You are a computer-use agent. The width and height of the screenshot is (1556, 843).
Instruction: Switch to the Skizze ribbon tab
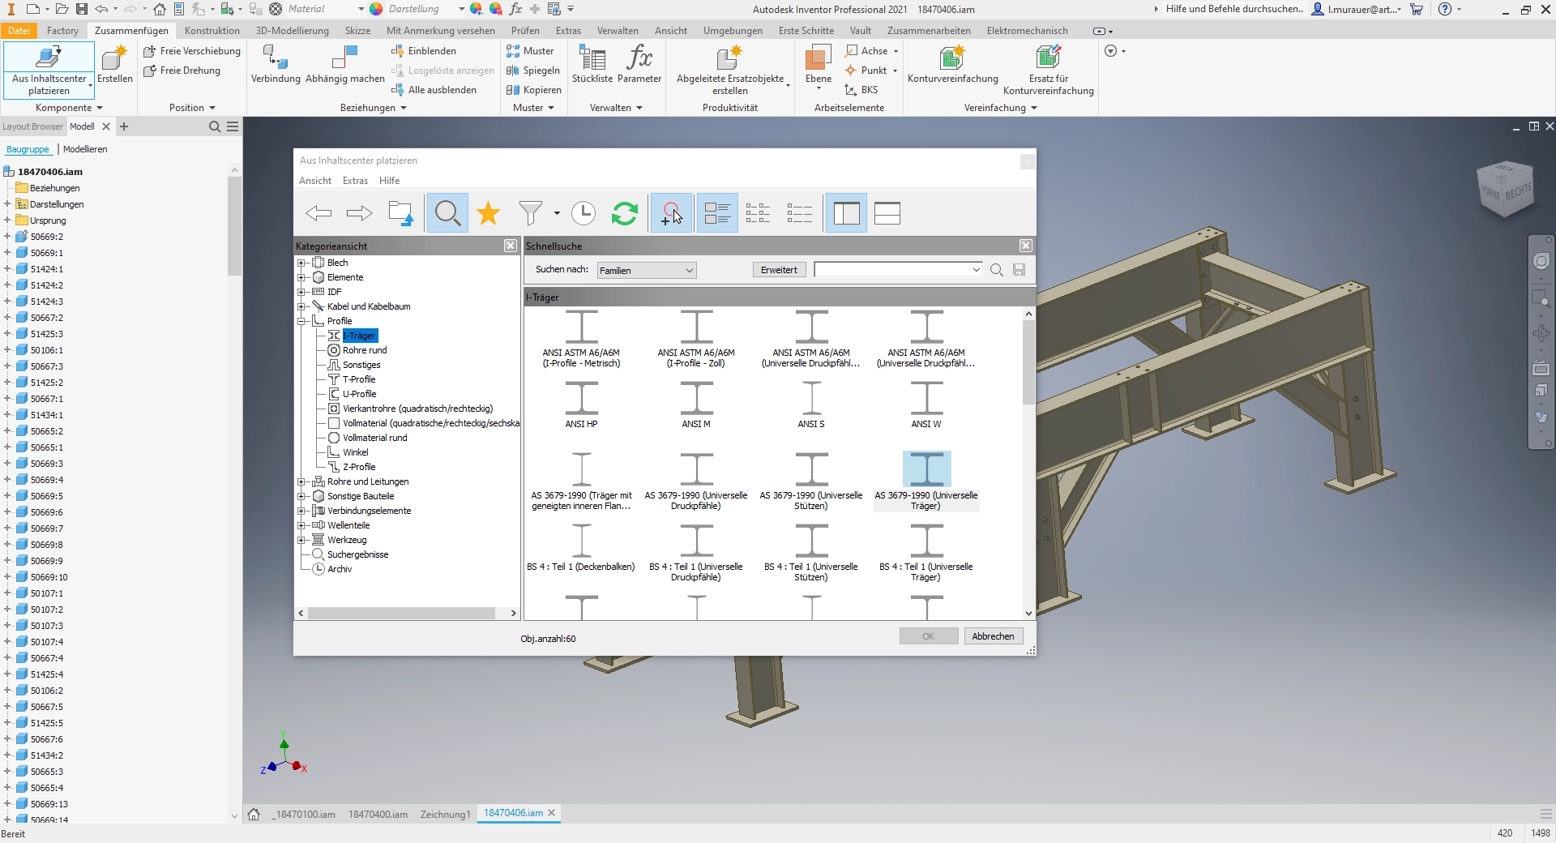tap(357, 31)
